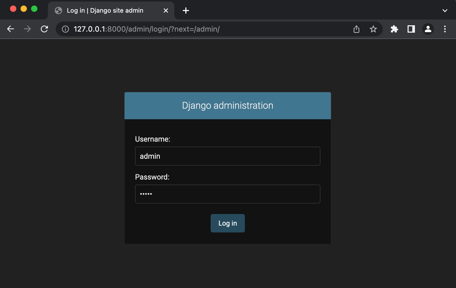Click the Username input field

pyautogui.click(x=228, y=156)
